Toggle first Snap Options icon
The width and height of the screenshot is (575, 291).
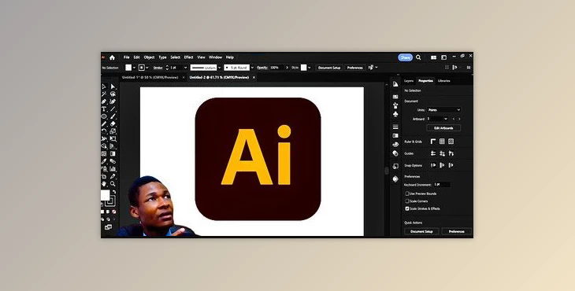pos(433,165)
